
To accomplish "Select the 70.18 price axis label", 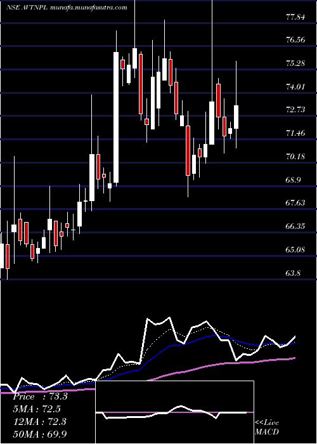I will point(295,156).
